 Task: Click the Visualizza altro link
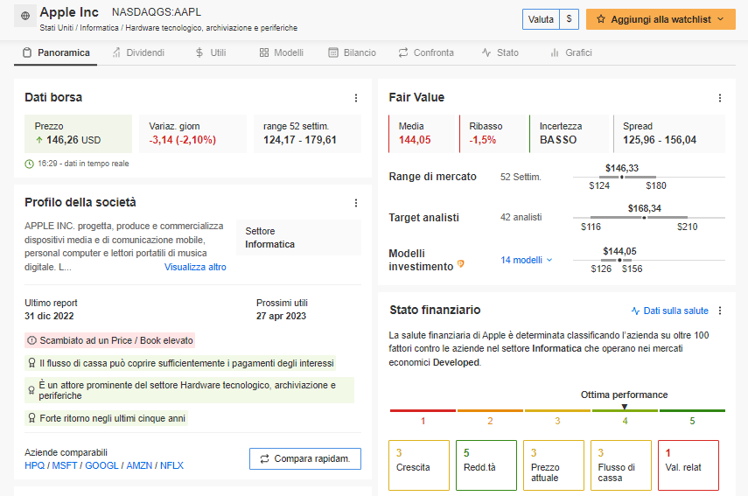(x=195, y=268)
